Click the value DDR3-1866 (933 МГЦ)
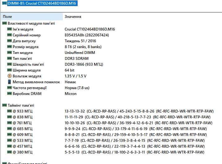The height and width of the screenshot is (164, 222). (x=84, y=64)
